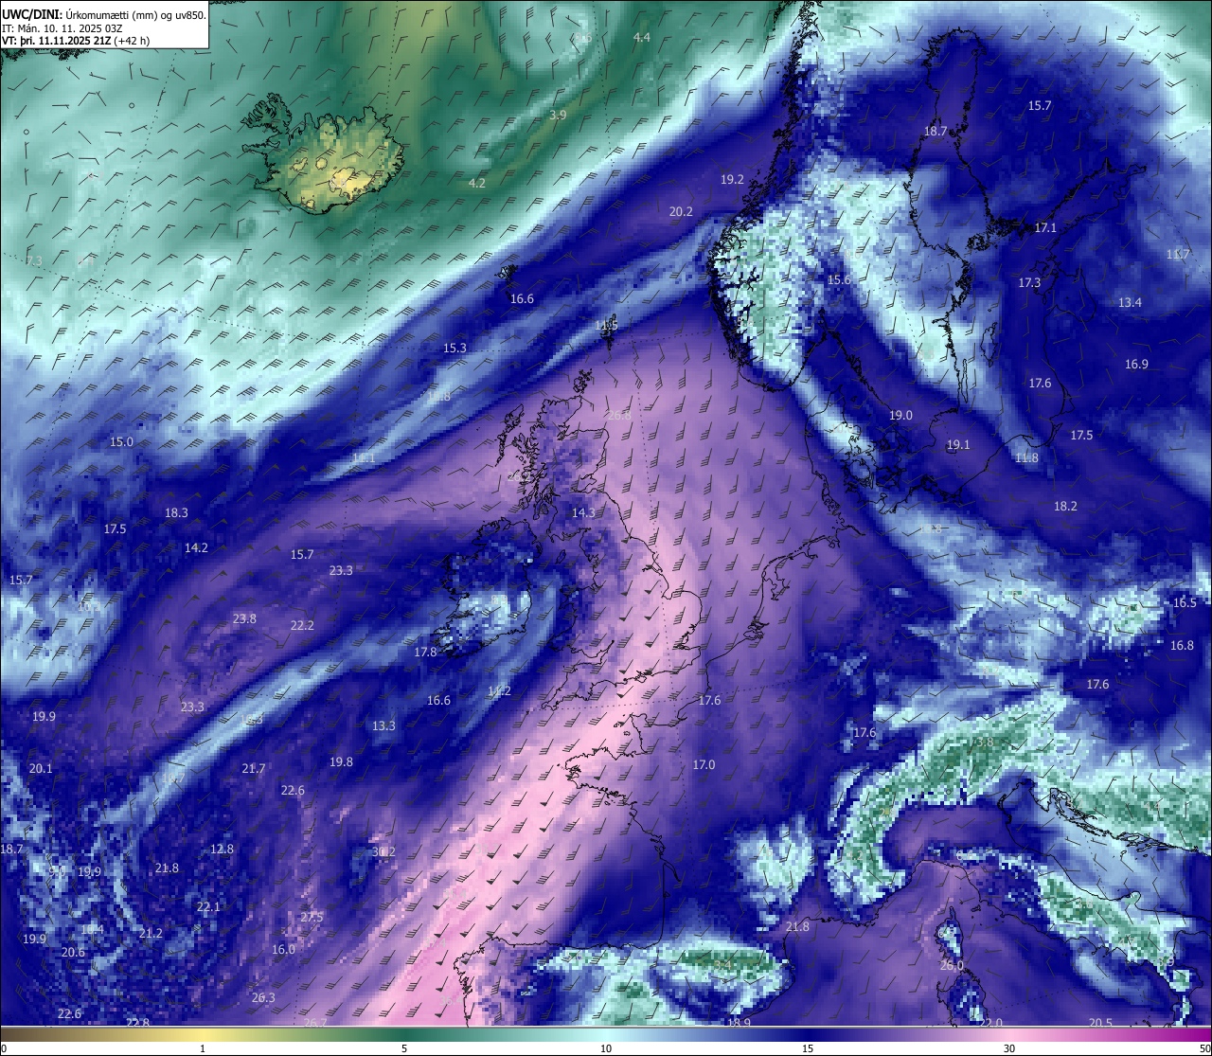Click the 19.2 value label

coord(732,179)
